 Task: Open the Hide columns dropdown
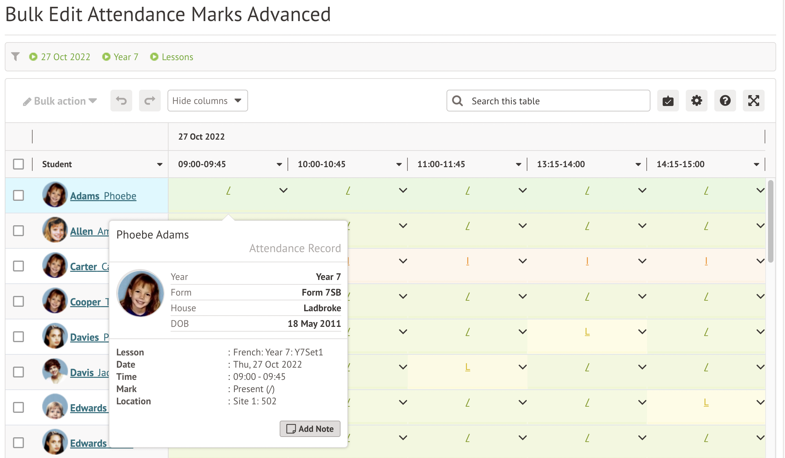point(207,101)
